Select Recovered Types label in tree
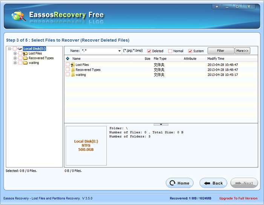Screen dimensions: 264x205 [41, 58]
